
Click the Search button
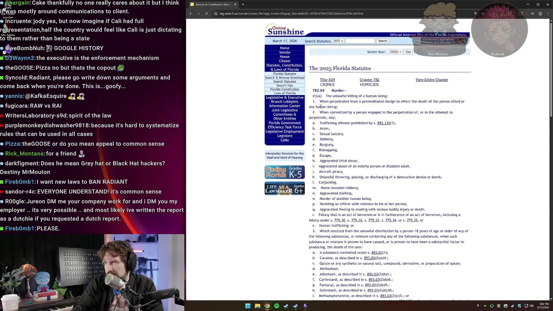click(x=382, y=41)
